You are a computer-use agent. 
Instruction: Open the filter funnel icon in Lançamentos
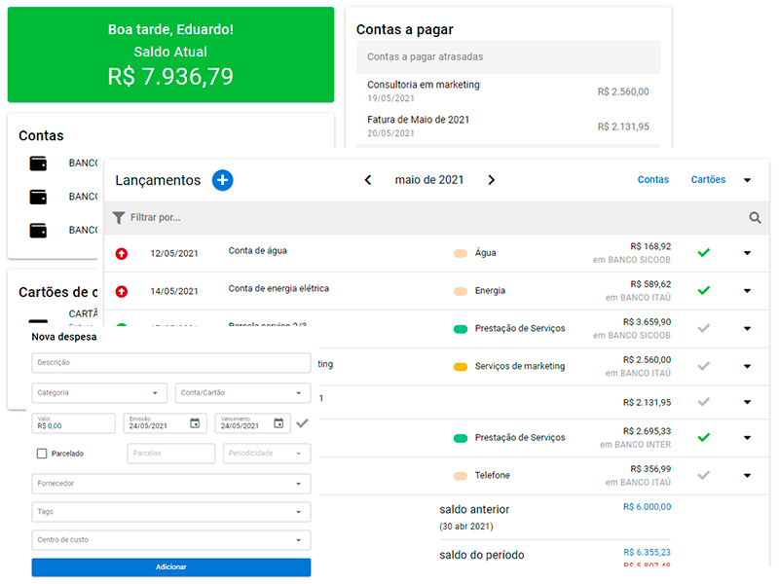(x=118, y=217)
